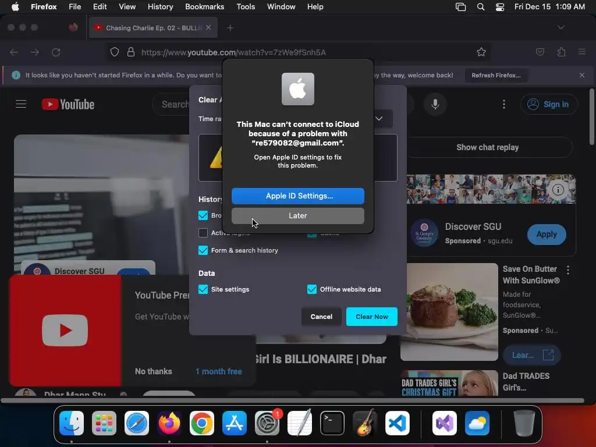Image resolution: width=596 pixels, height=447 pixels.
Task: Bookmark this page with the star icon
Action: 481,52
